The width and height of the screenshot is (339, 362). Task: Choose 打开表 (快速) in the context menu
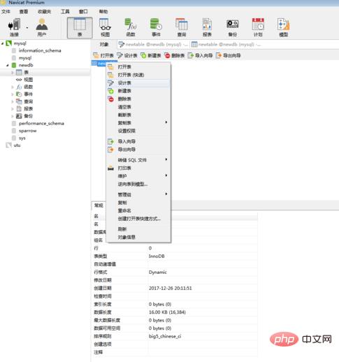138,75
